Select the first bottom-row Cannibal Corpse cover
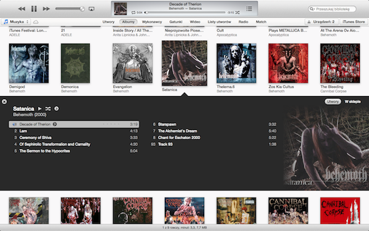This screenshot has height=231, width=369. (29, 211)
